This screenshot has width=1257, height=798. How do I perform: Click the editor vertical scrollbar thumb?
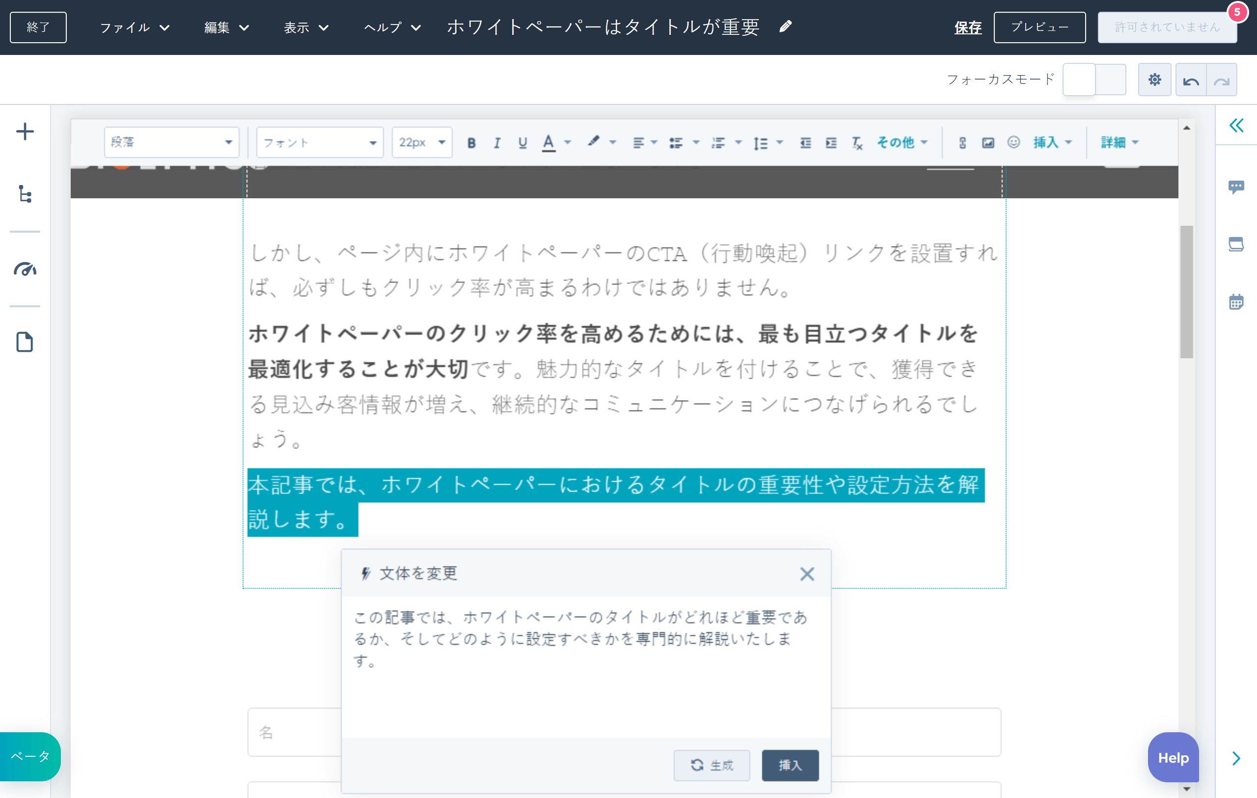coord(1186,292)
